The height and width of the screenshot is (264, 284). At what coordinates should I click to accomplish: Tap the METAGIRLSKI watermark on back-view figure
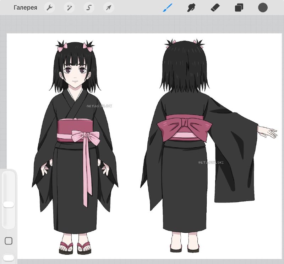(x=211, y=163)
